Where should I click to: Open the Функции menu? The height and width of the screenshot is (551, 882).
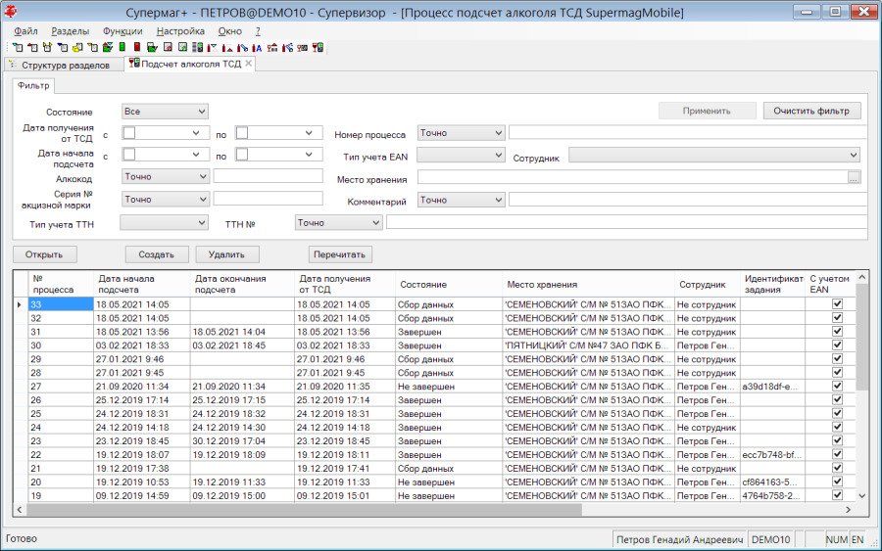pyautogui.click(x=122, y=31)
